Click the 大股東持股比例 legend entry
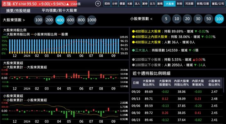 (16, 34)
